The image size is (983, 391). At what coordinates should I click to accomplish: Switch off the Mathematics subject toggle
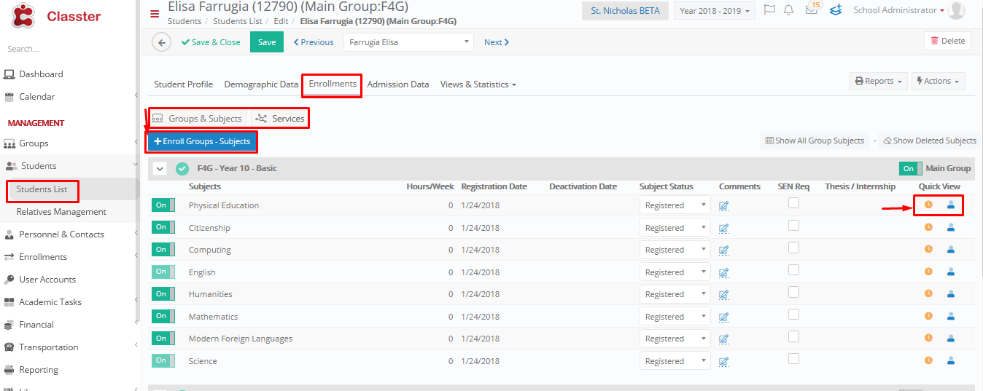pos(163,316)
